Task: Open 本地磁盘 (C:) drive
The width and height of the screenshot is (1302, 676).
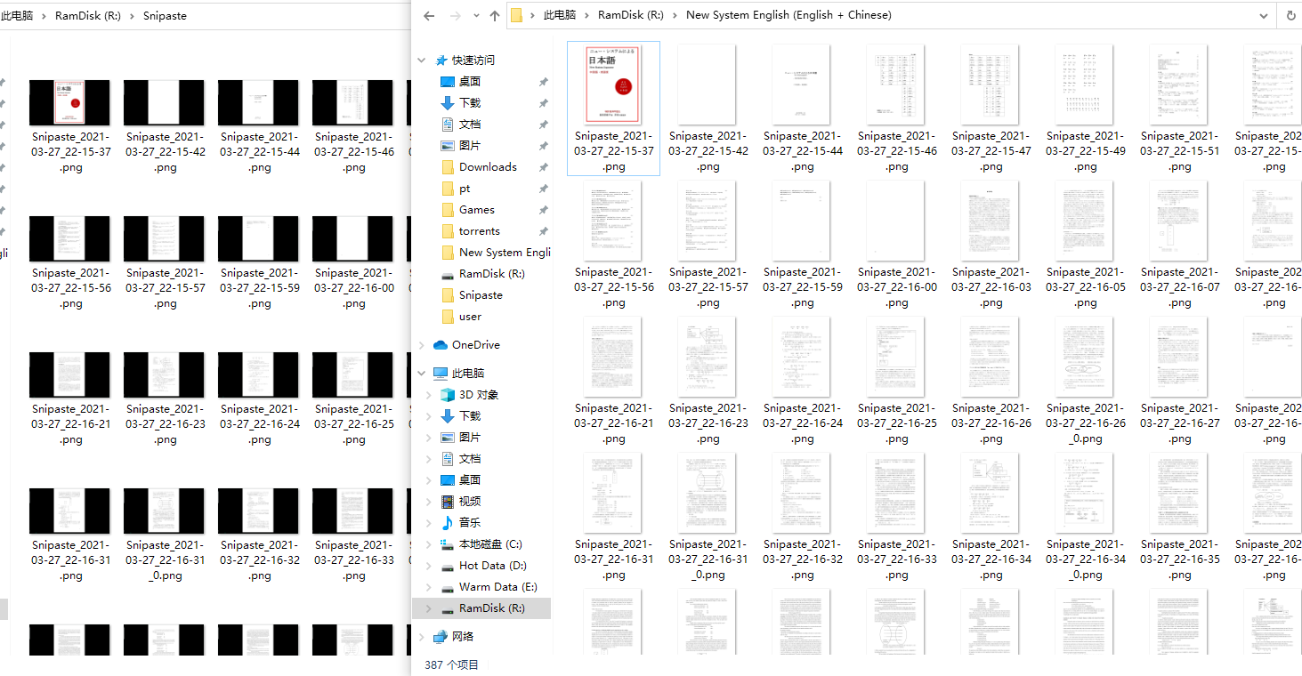Action: point(490,543)
